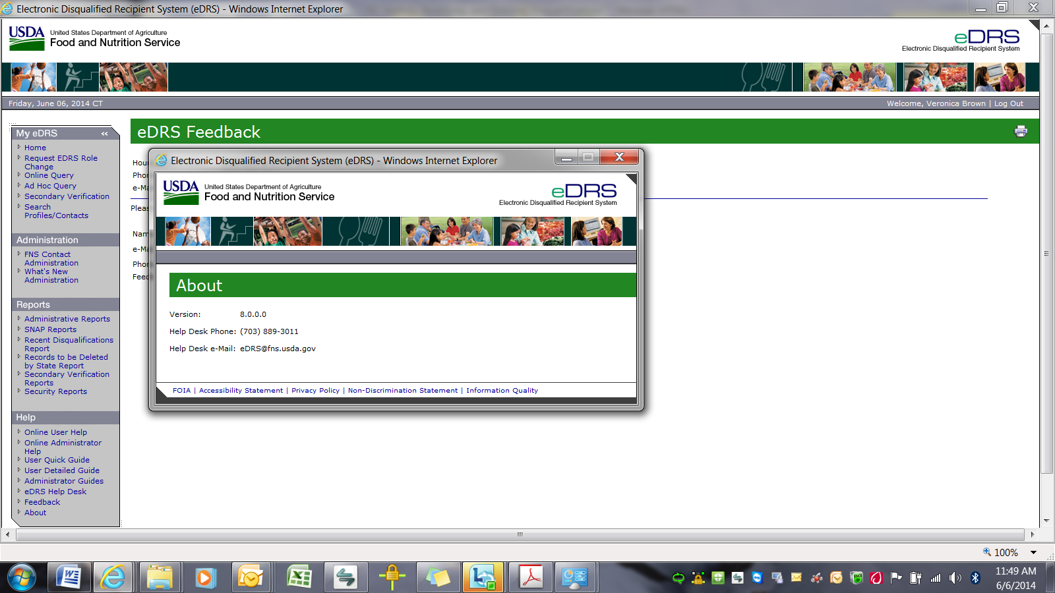Open User Detailed Guide
The width and height of the screenshot is (1055, 593).
(x=62, y=470)
